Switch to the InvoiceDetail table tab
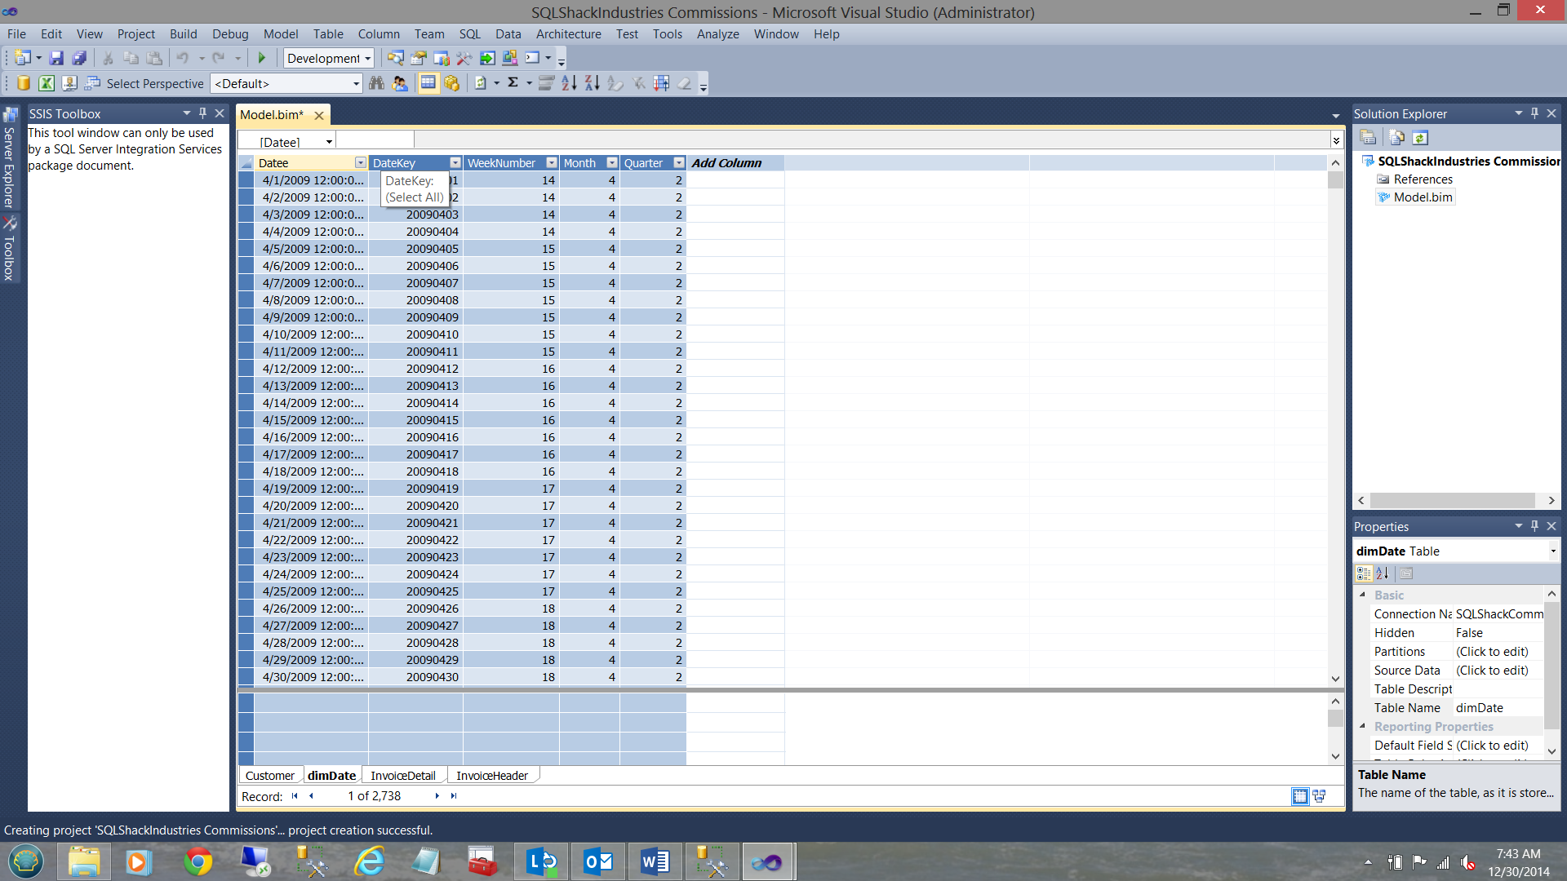 pos(402,775)
